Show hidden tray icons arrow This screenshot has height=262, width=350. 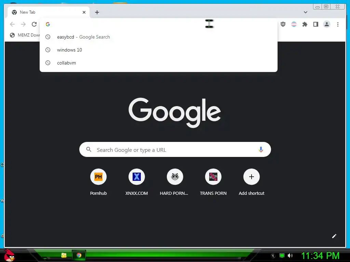[273, 256]
